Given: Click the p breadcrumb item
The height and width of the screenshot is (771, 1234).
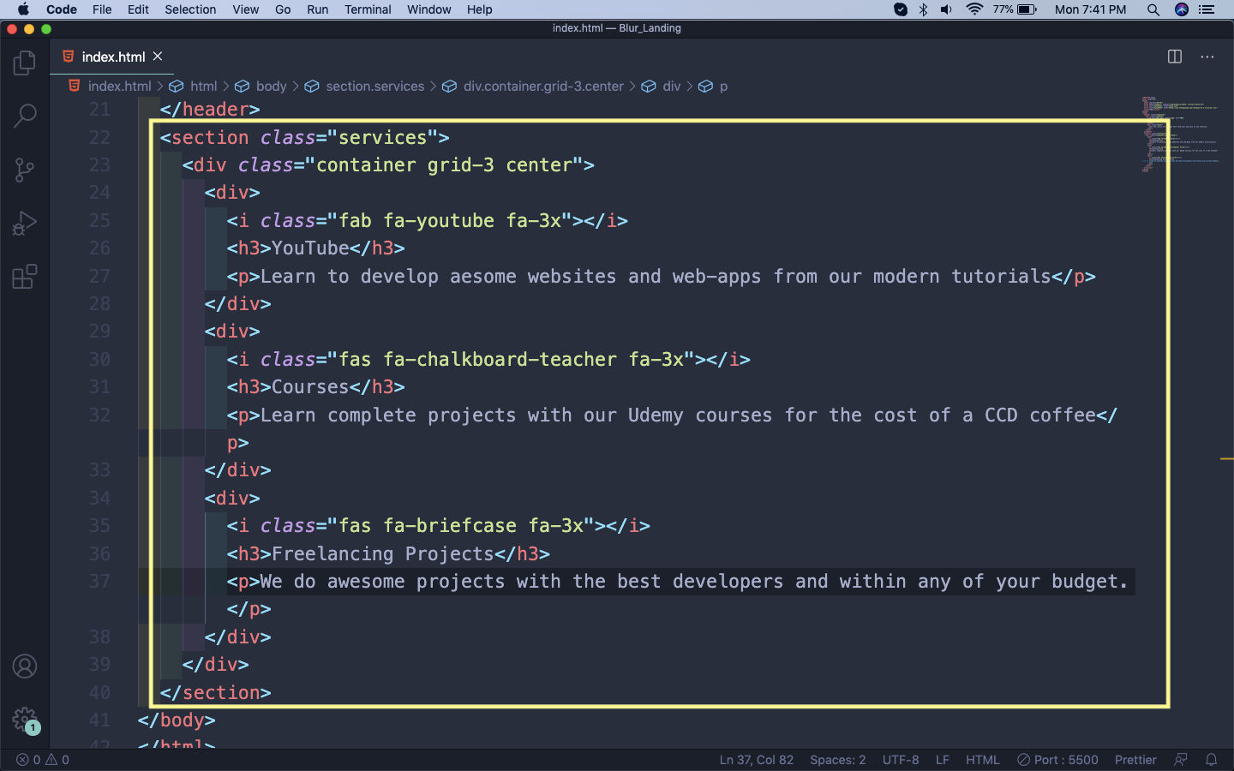Looking at the screenshot, I should (714, 87).
